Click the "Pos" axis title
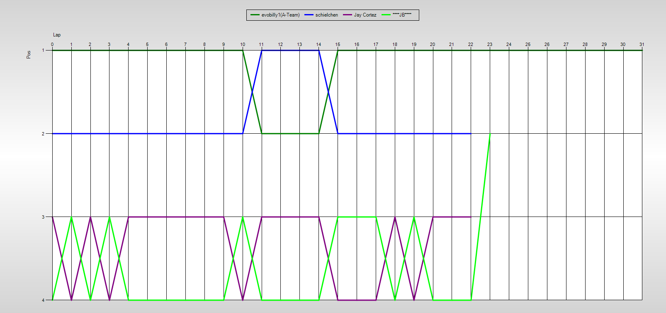Viewport: 666px width, 313px height. pyautogui.click(x=29, y=55)
